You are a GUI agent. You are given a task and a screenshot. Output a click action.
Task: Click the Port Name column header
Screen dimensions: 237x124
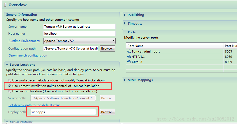point(175,46)
